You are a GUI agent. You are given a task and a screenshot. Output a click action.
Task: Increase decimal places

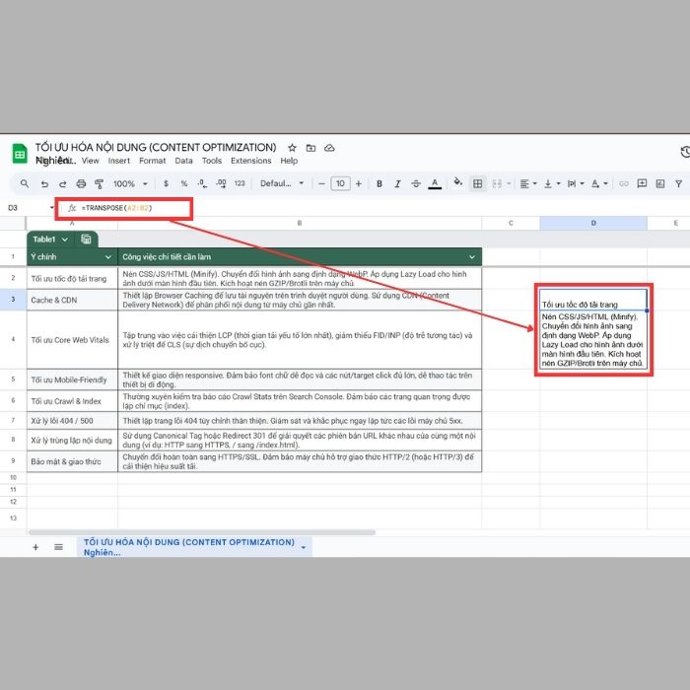[x=221, y=183]
